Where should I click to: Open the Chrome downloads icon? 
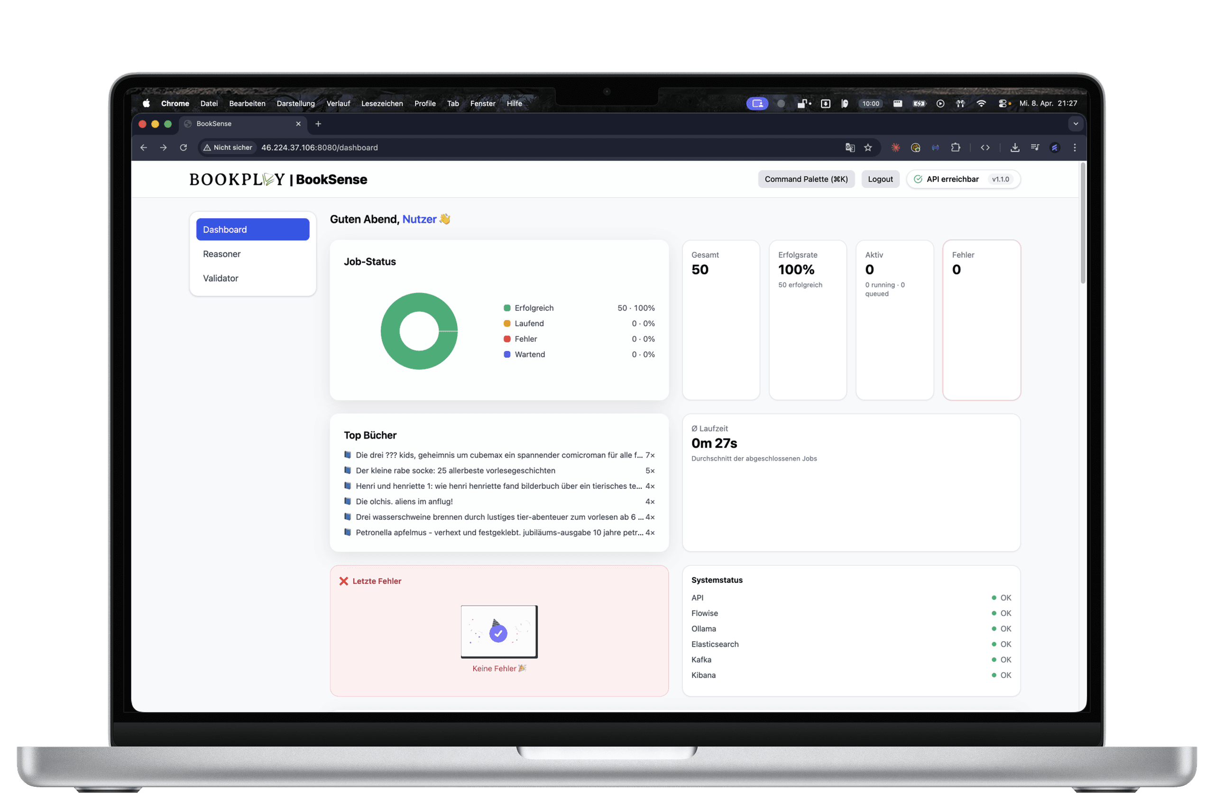[x=1015, y=147]
